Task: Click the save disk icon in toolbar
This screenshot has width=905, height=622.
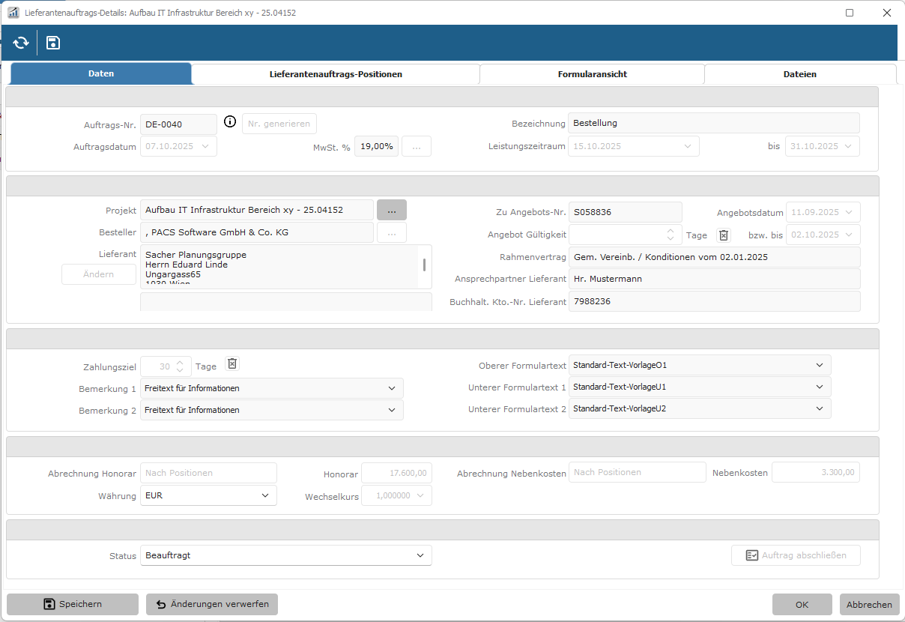Action: 53,43
